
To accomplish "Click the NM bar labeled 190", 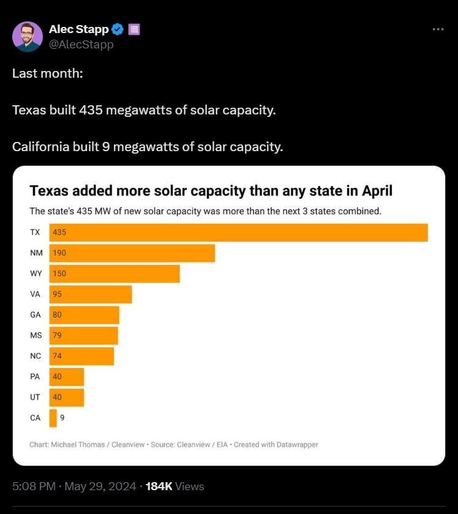I will (132, 253).
